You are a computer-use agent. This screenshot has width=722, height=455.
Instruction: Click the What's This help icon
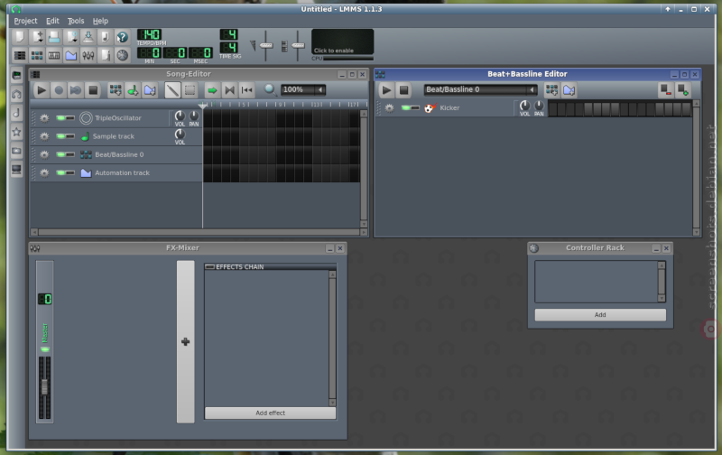pos(122,37)
